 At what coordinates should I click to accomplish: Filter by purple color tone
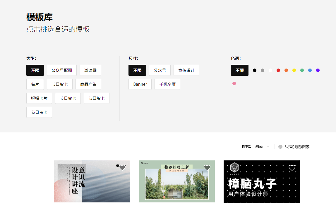[x=318, y=70]
